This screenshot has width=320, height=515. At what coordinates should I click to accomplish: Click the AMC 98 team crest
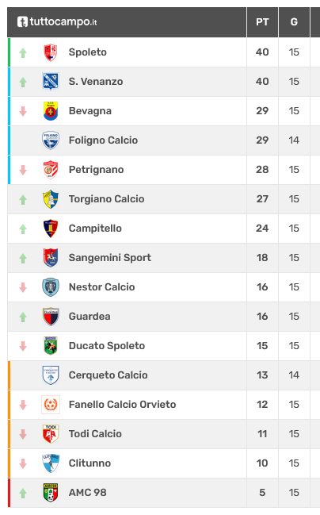tap(51, 493)
